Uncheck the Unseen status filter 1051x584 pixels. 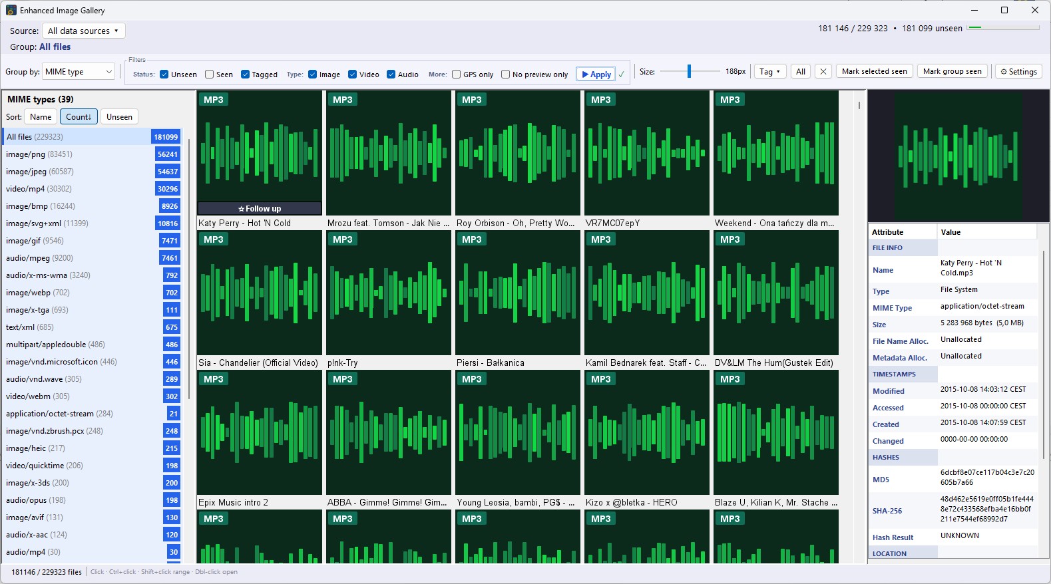[164, 74]
